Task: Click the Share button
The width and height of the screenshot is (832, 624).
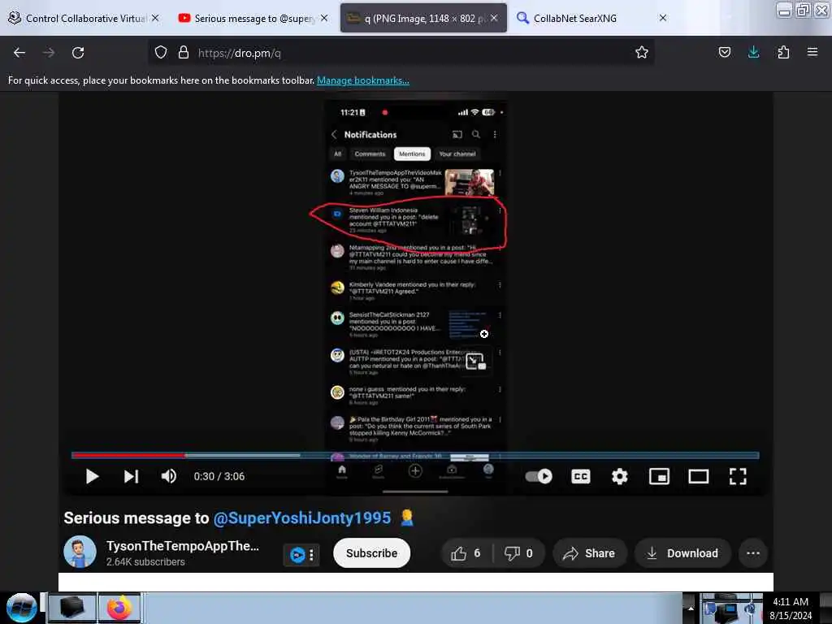Action: coord(590,553)
